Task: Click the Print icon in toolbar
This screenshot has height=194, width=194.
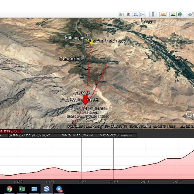Action: pos(136,14)
